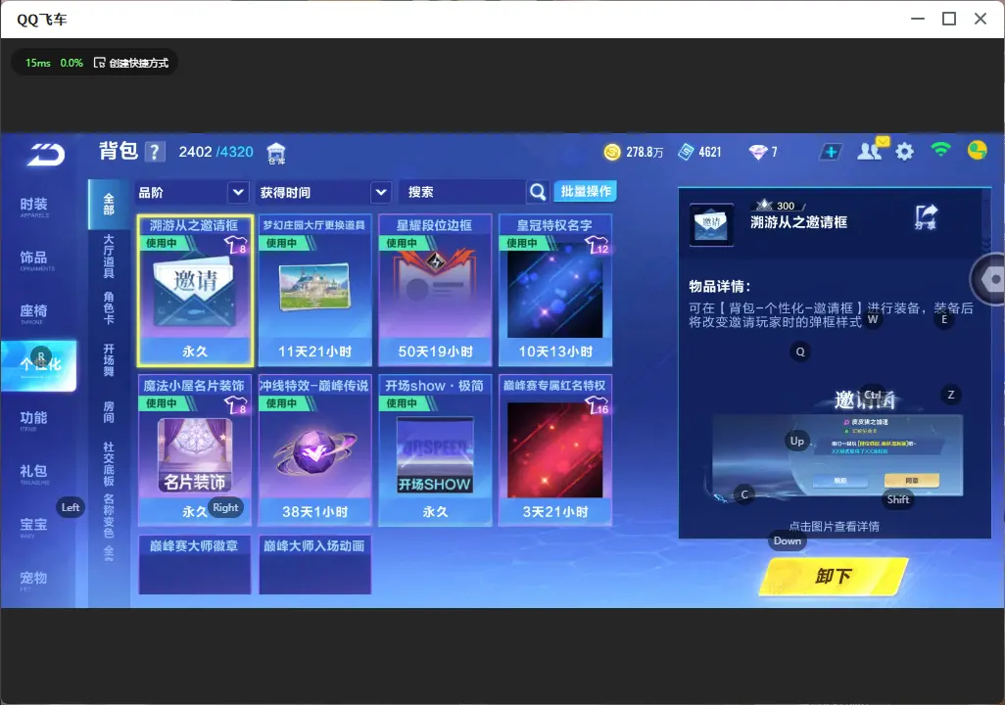
Task: Select the 巅峰赛大师徽章 item card
Action: 195,565
